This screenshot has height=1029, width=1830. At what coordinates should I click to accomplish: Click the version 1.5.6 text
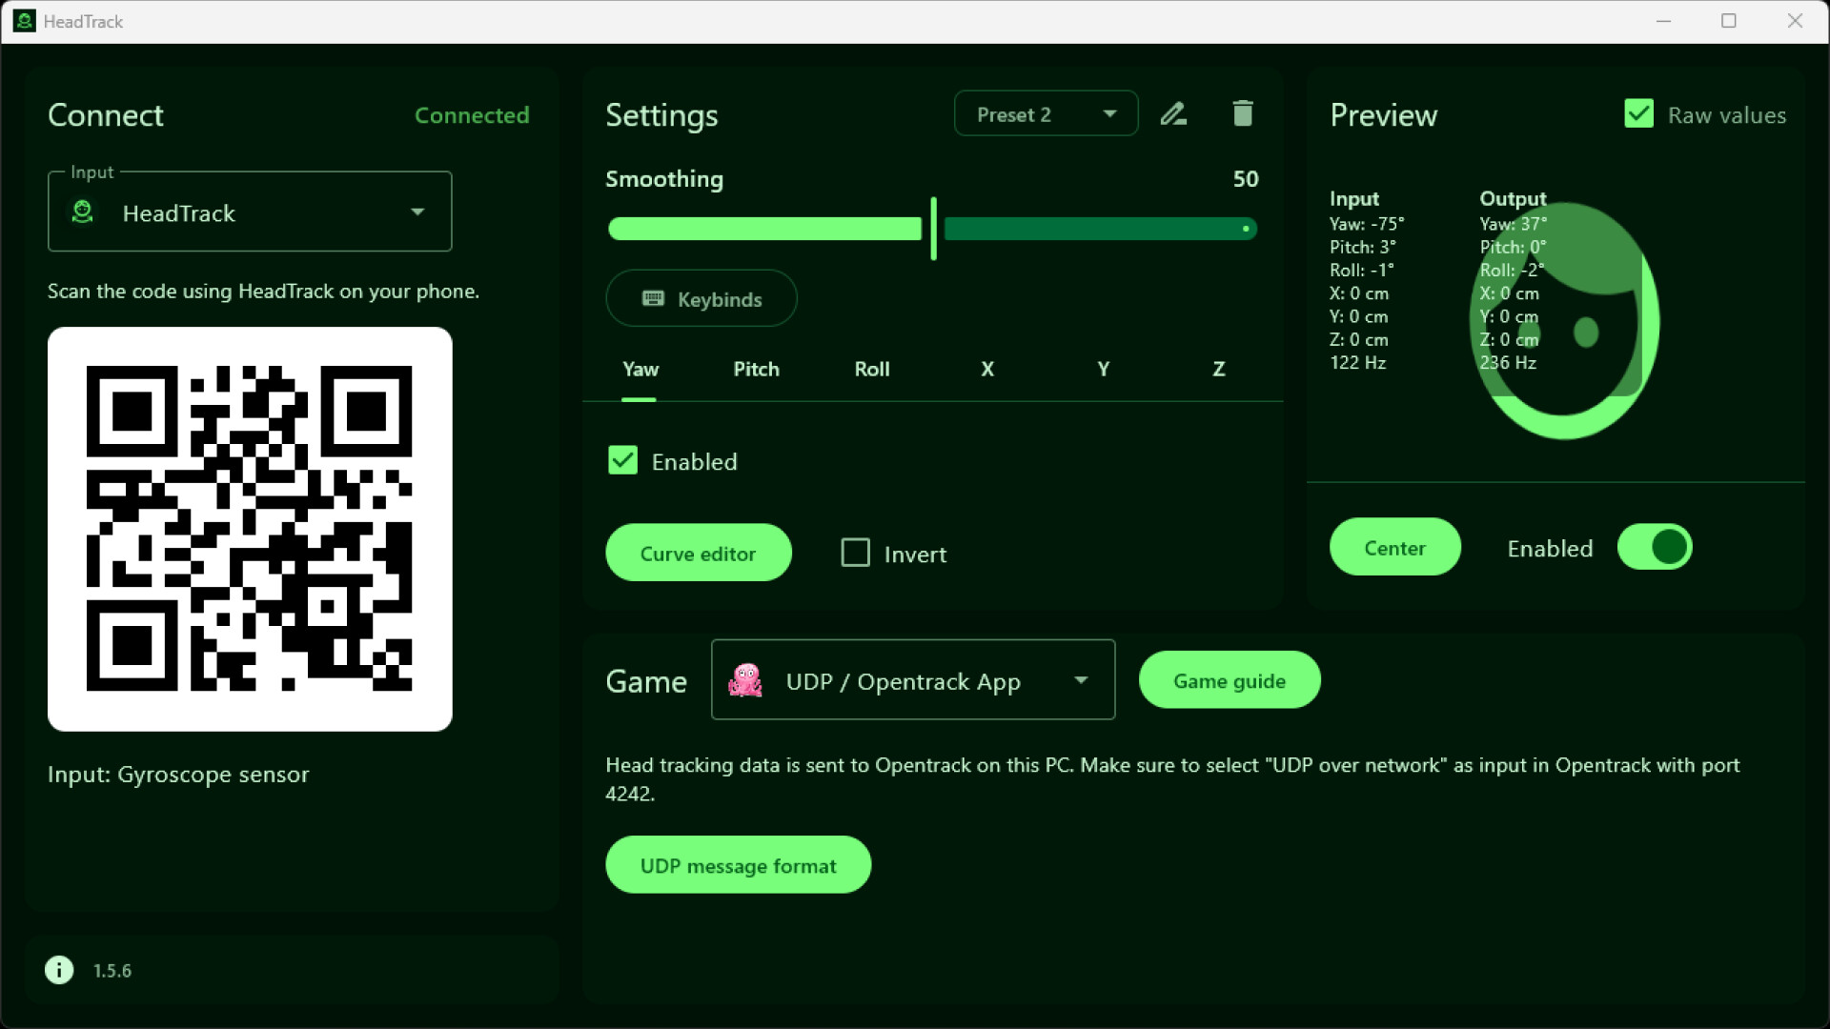[112, 971]
